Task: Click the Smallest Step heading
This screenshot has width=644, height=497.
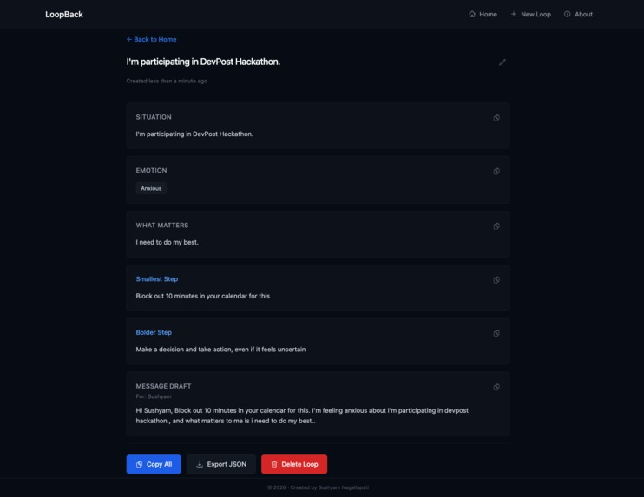Action: pos(157,279)
